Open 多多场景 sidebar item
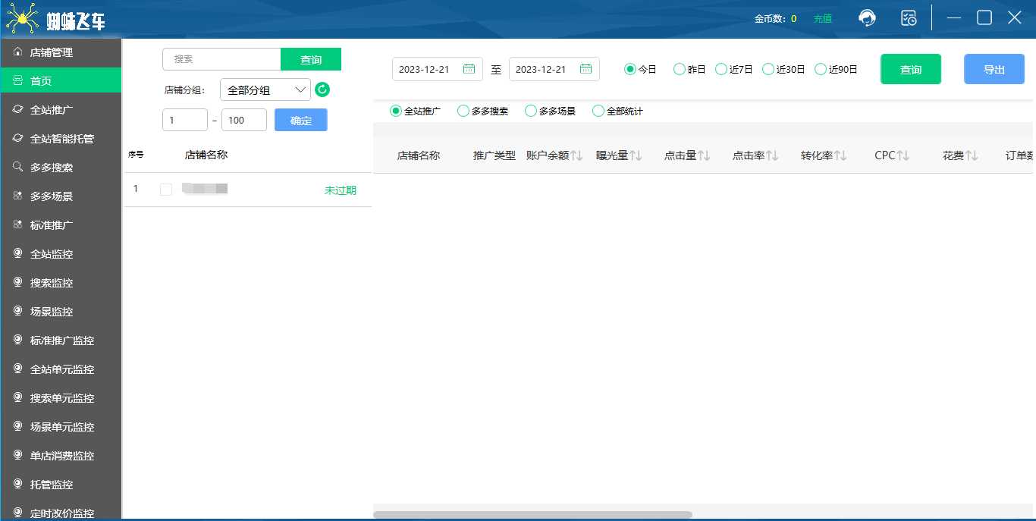 [61, 196]
